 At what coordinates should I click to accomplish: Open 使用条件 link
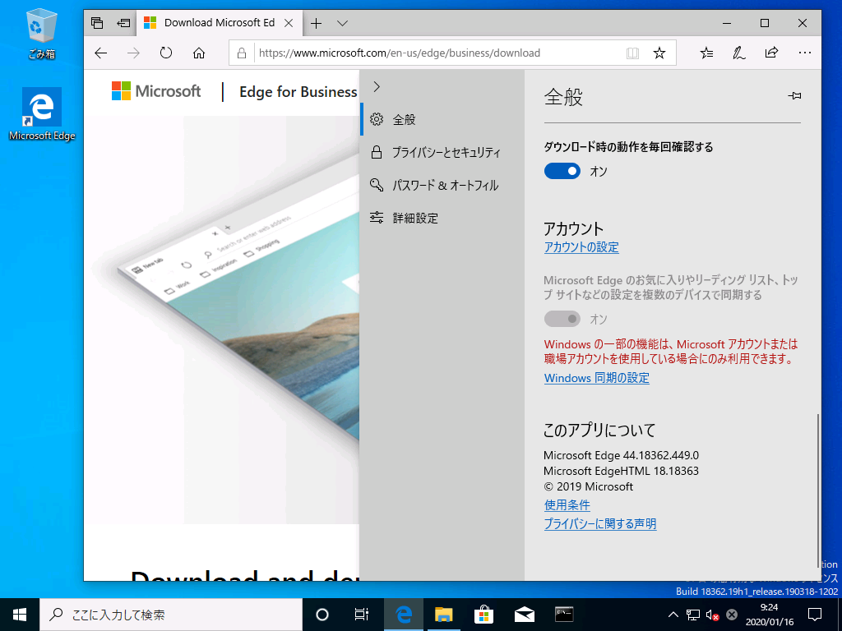point(567,505)
